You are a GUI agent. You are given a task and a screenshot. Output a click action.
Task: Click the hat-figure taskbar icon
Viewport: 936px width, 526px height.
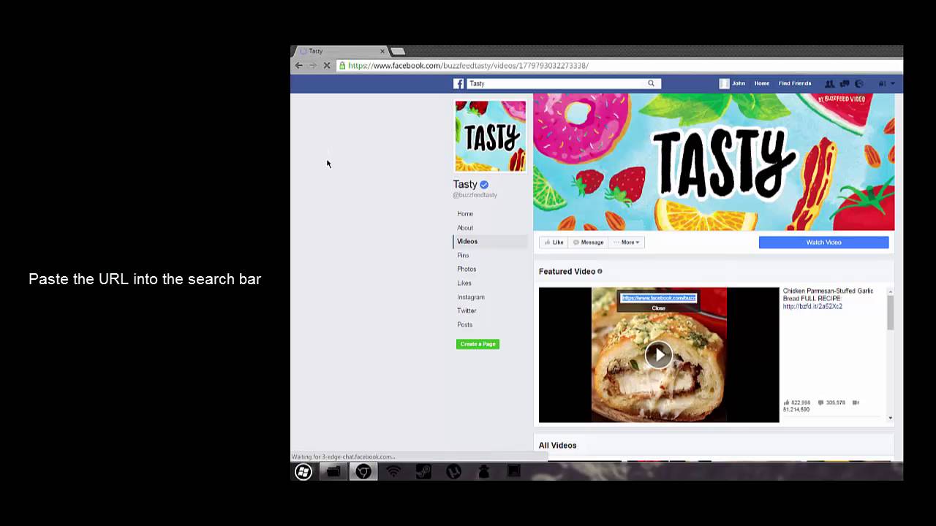[483, 472]
